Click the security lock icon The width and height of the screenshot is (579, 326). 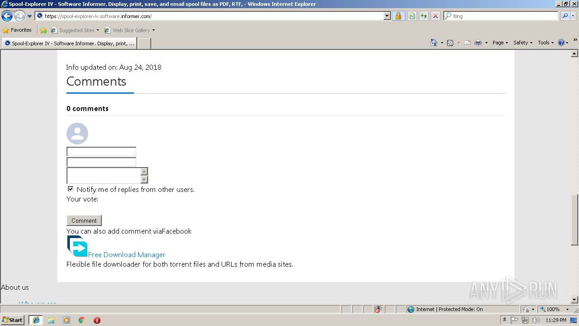(398, 16)
